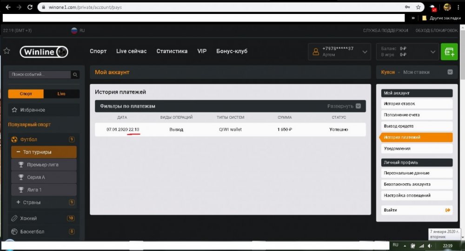
Task: Click the green deposit wallet icon
Action: 449,51
